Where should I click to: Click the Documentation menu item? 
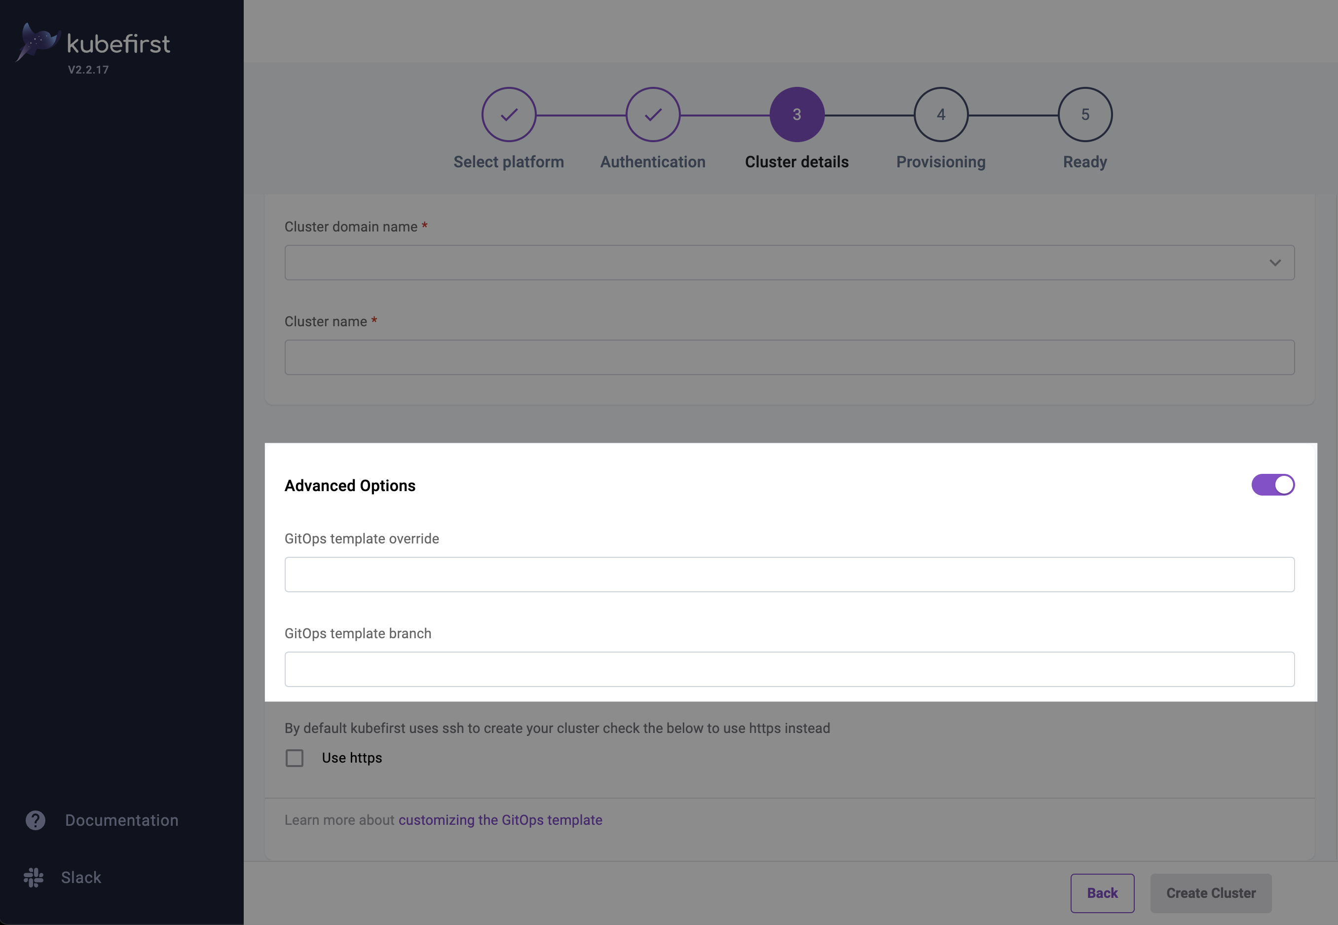pos(122,819)
